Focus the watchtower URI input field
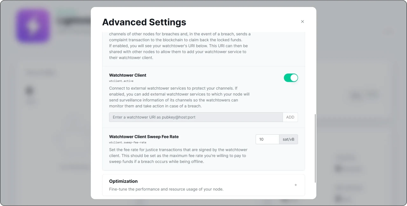407x206 pixels. [x=196, y=117]
